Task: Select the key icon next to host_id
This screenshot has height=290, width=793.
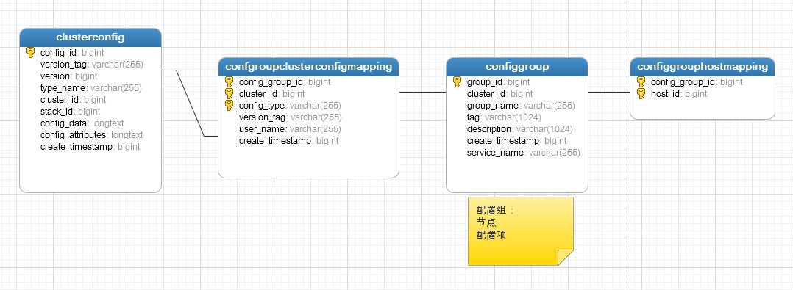Action: (641, 93)
